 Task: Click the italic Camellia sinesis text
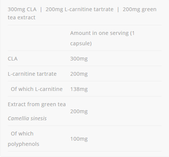pos(27,118)
